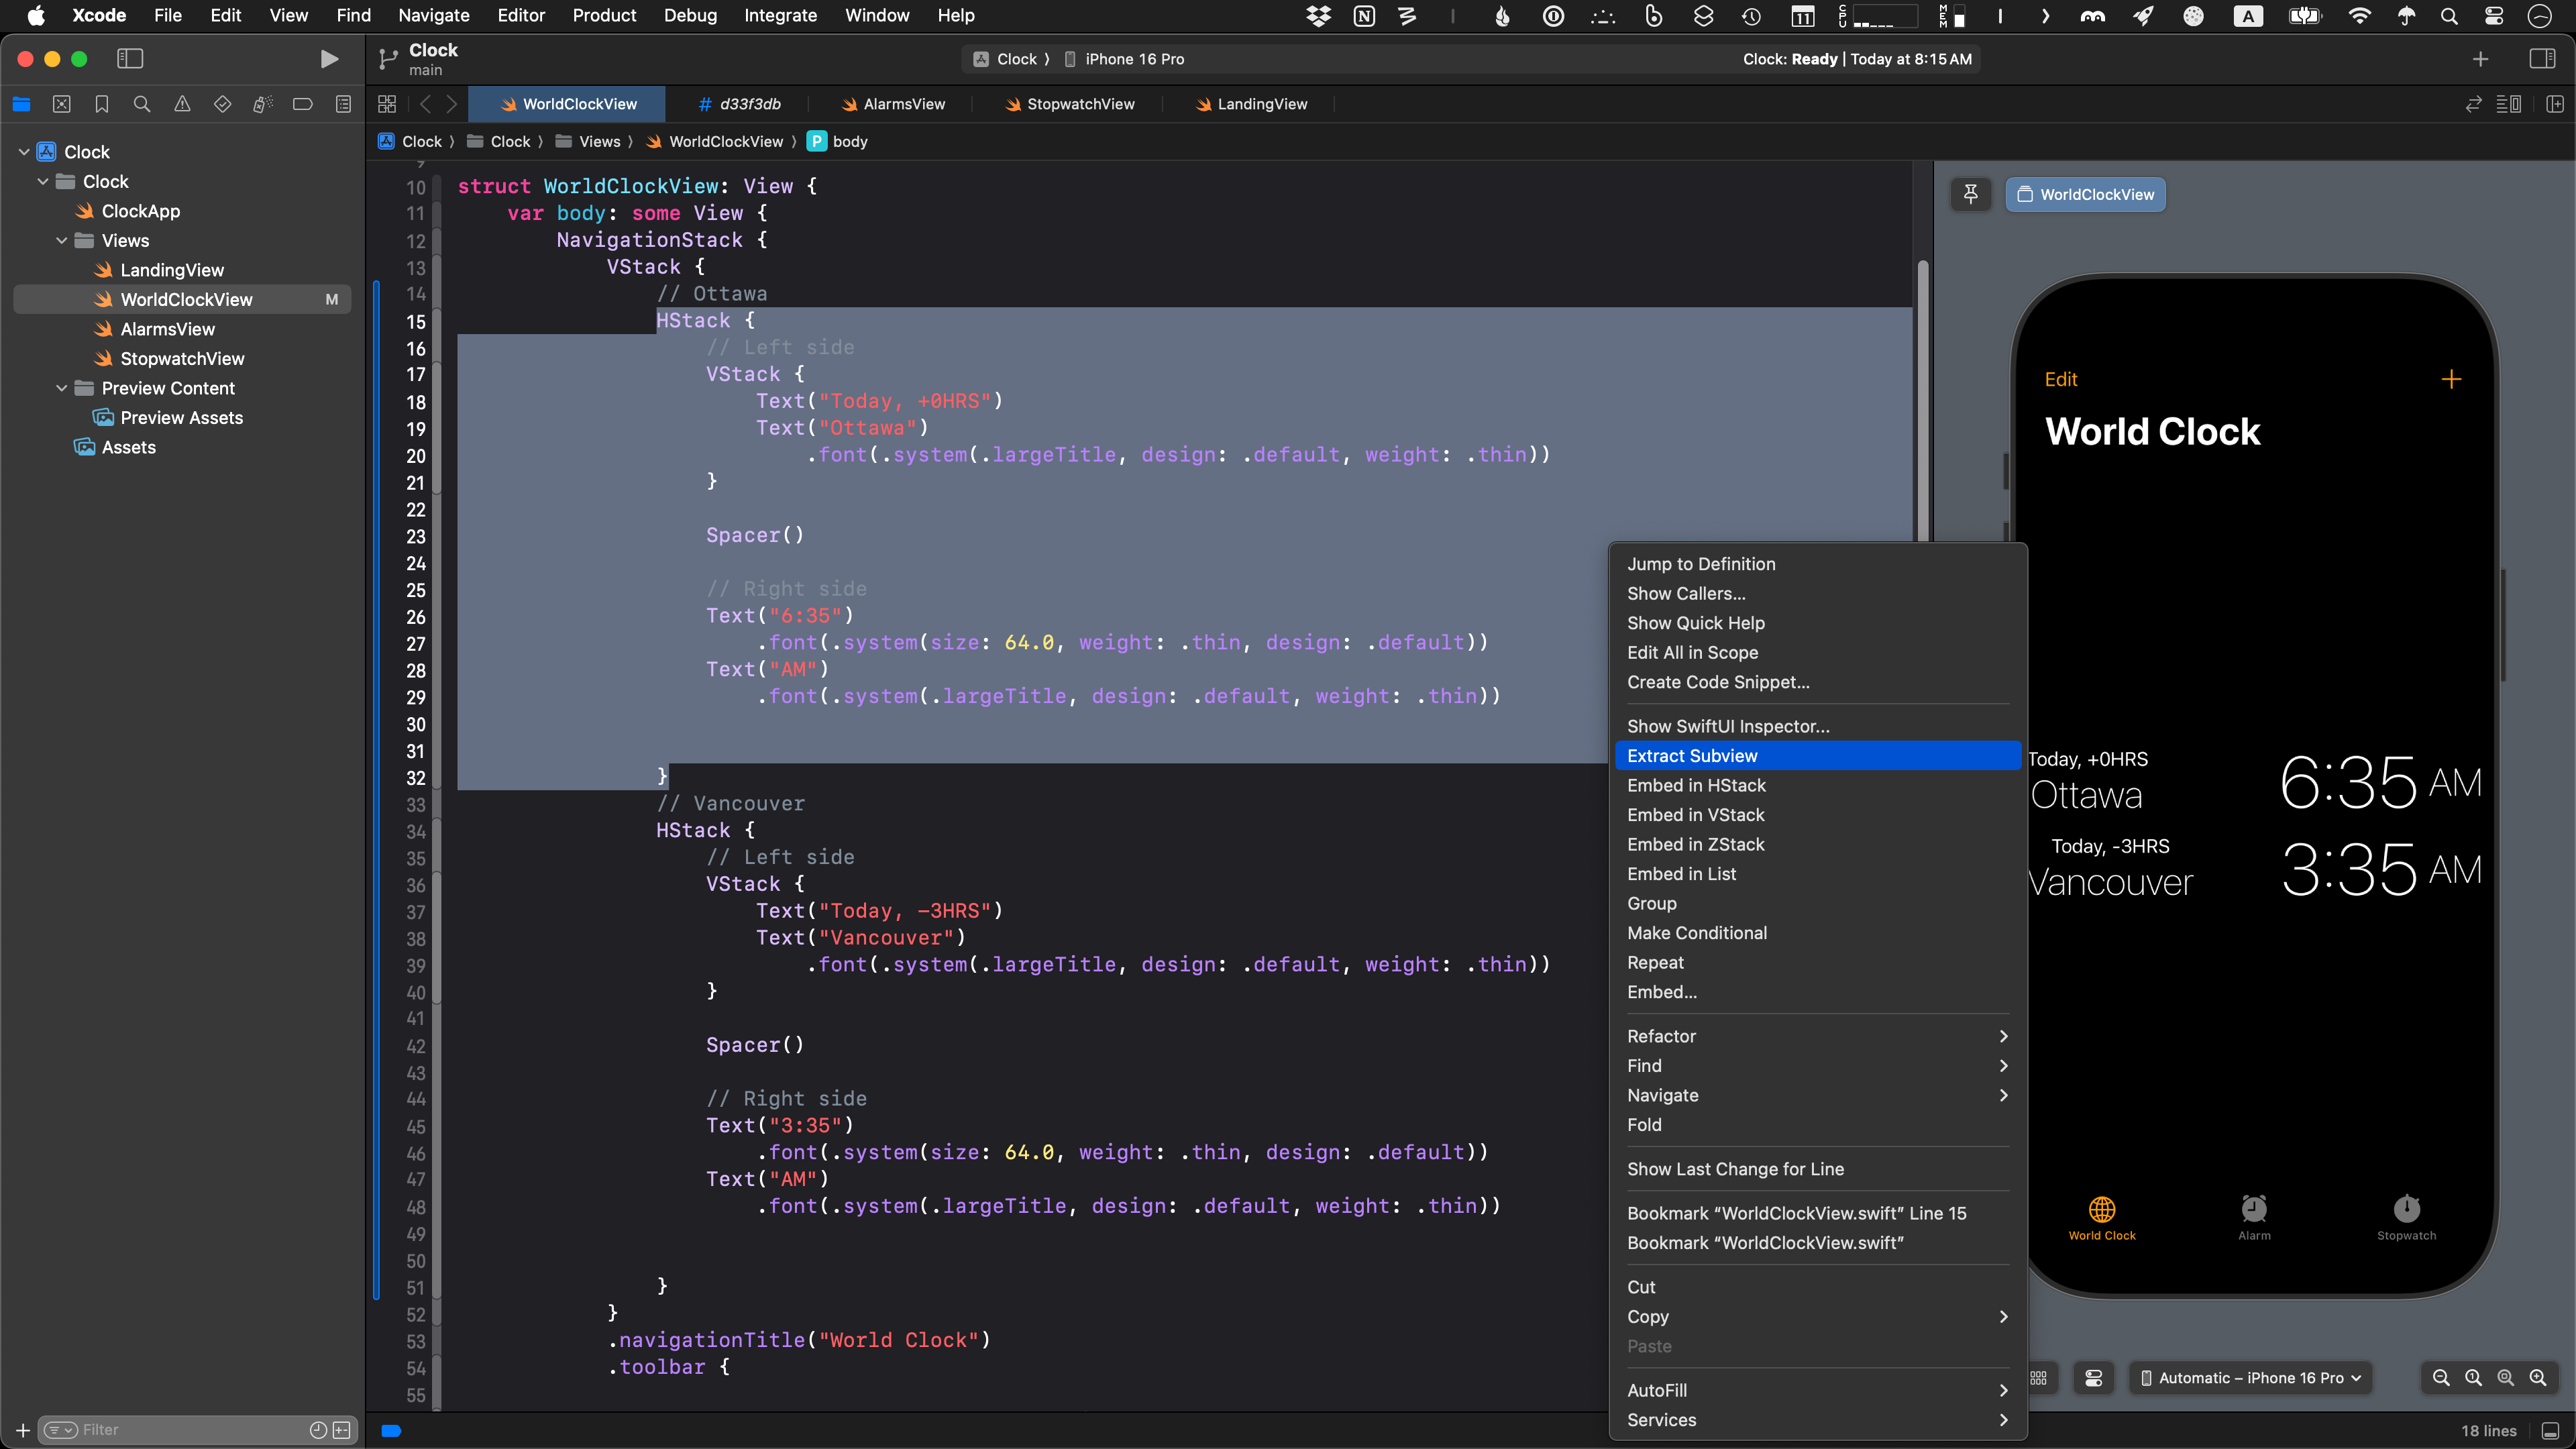Click the editor grid related-items icon
Screen dimensions: 2576x1449
(387, 104)
